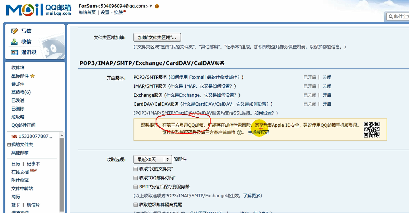Open 垃圾箱 folder
This screenshot has height=213, width=409.
click(x=18, y=117)
